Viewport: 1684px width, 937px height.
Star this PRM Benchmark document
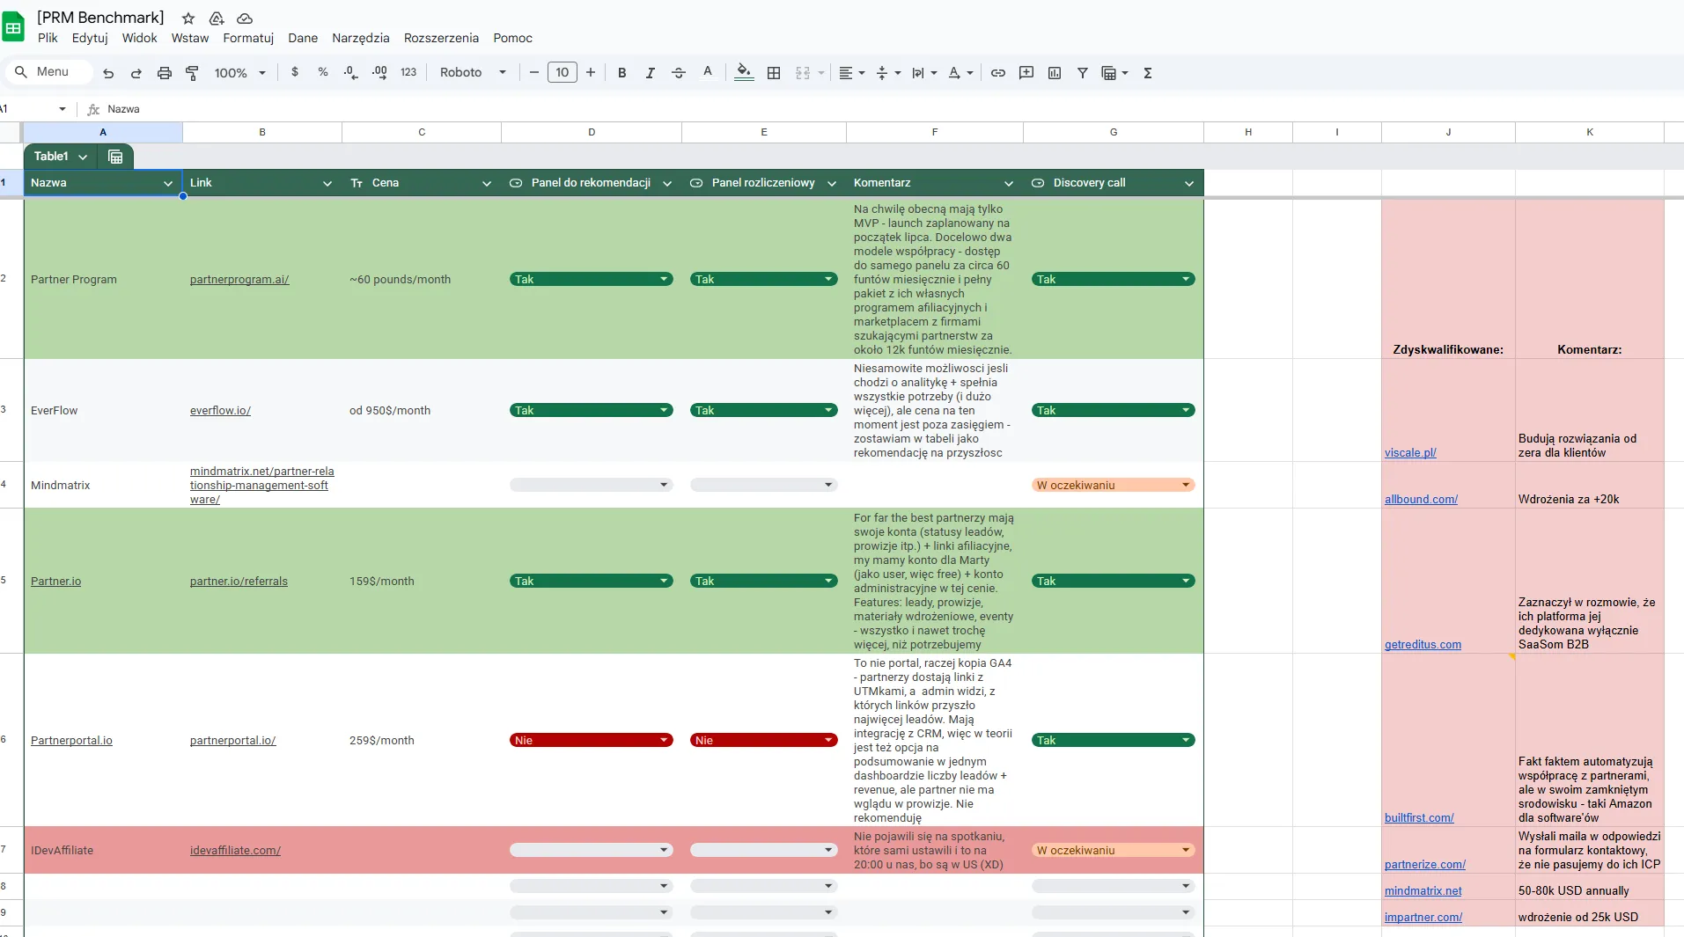pos(188,18)
